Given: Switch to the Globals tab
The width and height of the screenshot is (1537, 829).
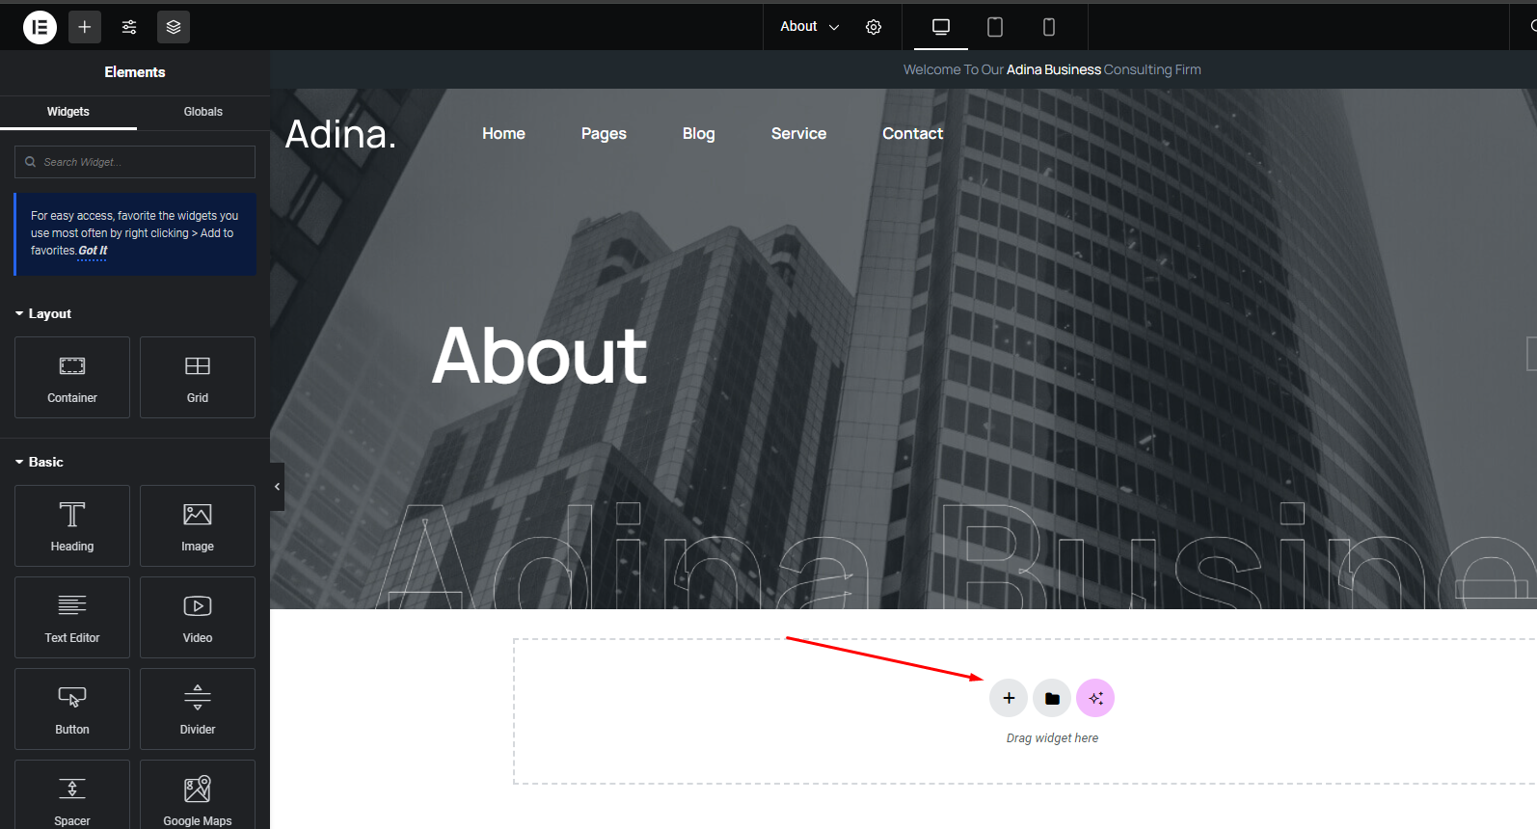Looking at the screenshot, I should (203, 112).
